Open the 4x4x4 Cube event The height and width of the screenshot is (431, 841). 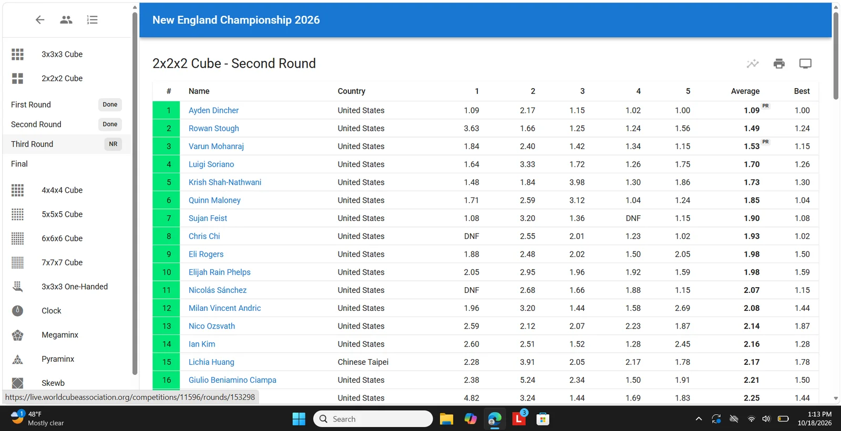point(67,190)
